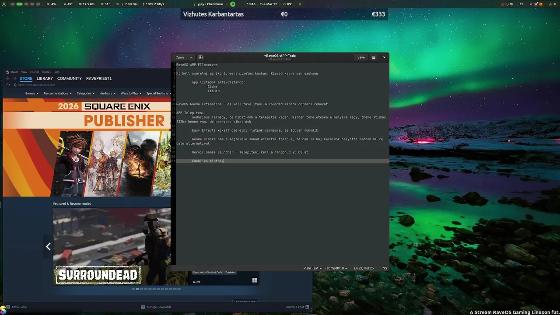Open the Tab Width dropdown
Viewport: 560px width, 315px height.
pos(336,268)
